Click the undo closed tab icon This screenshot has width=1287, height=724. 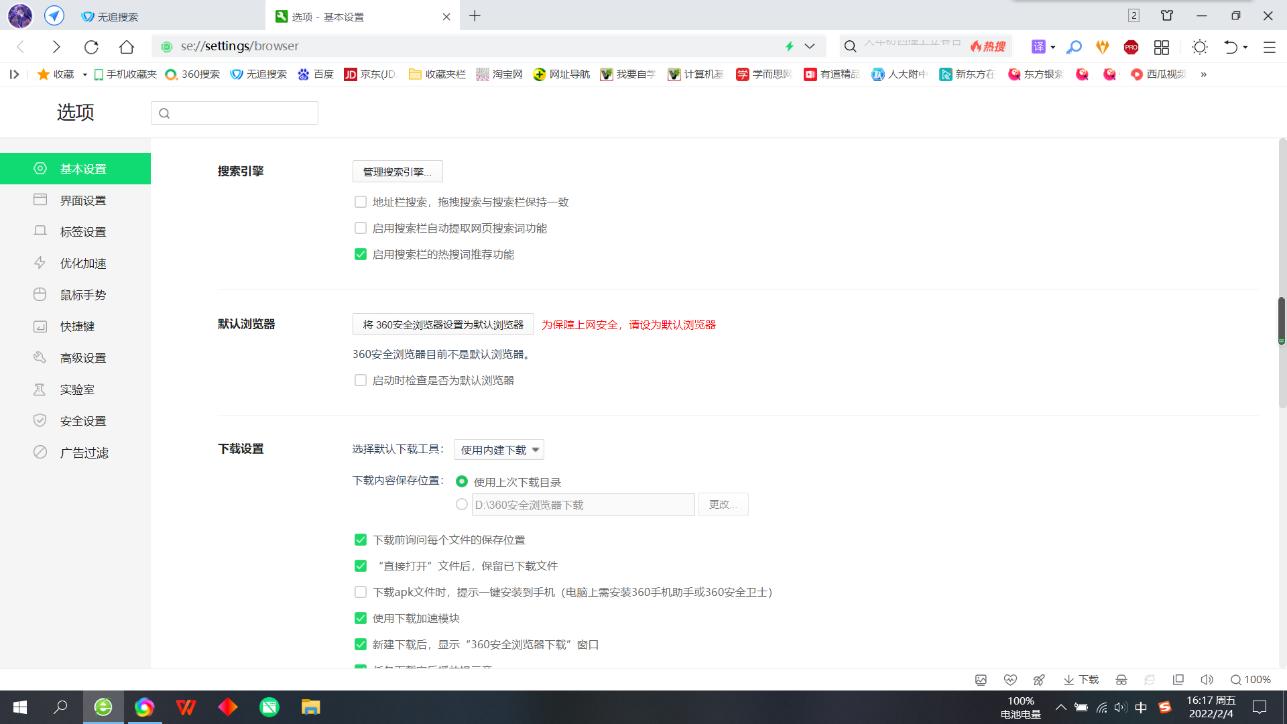point(1231,47)
